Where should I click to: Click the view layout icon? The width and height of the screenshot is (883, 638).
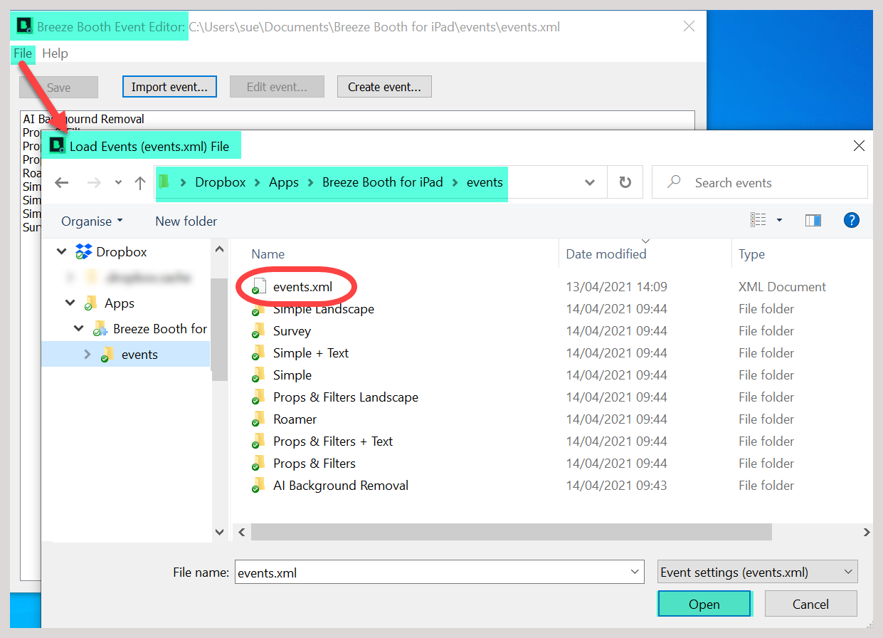758,221
